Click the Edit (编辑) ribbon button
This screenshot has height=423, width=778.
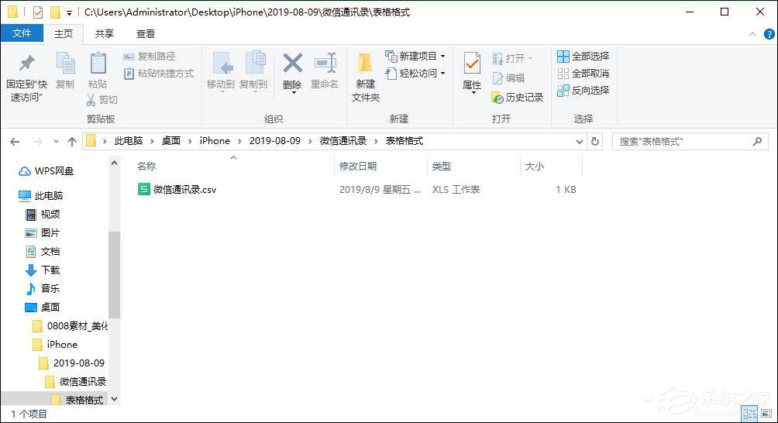(508, 77)
